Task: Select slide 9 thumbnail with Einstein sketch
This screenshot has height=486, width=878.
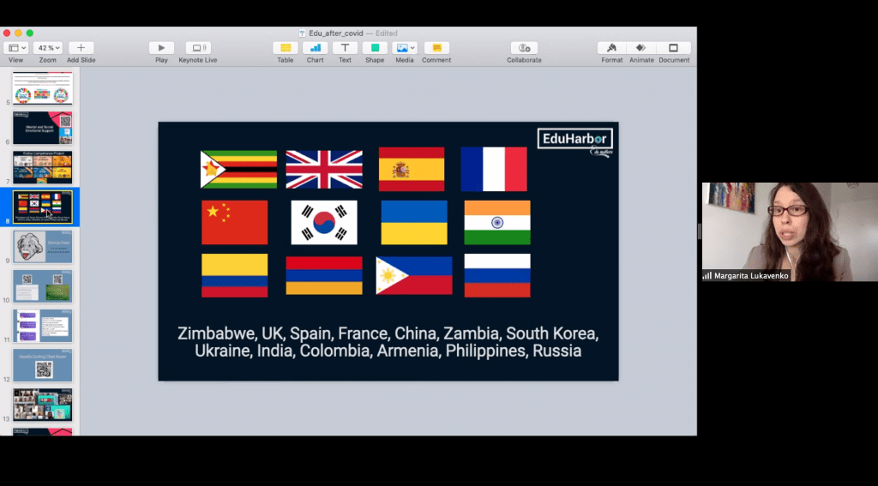Action: click(42, 247)
